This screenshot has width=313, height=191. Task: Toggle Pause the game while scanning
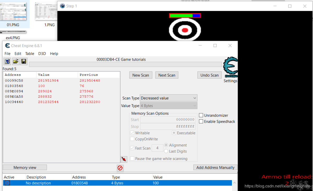pyautogui.click(x=132, y=159)
